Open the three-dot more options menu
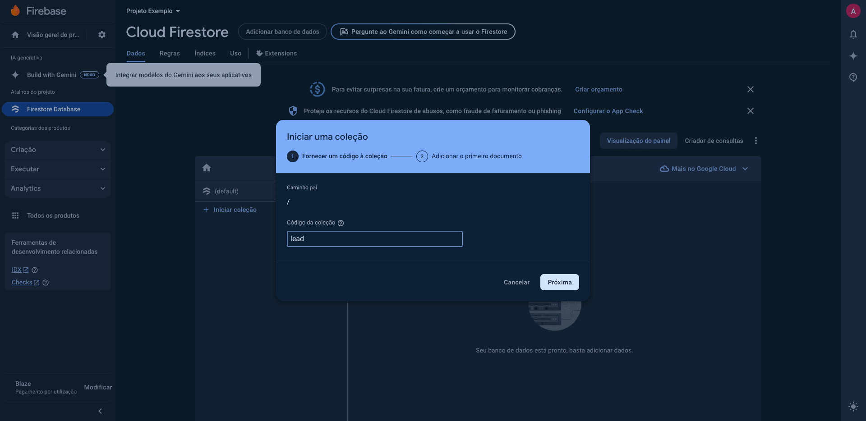866x421 pixels. coord(756,141)
